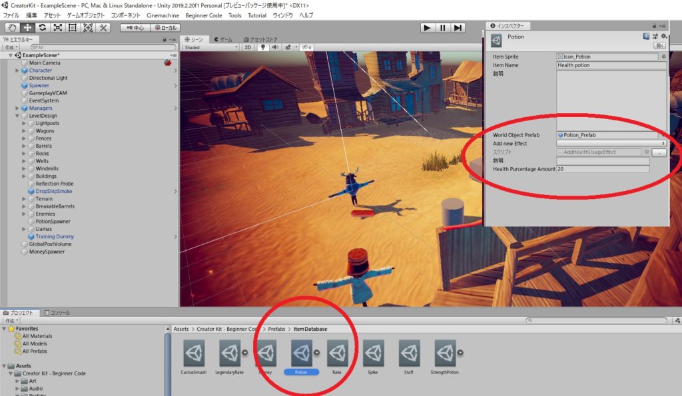Open the Shaded draw mode dropdown
682x396 pixels.
211,47
